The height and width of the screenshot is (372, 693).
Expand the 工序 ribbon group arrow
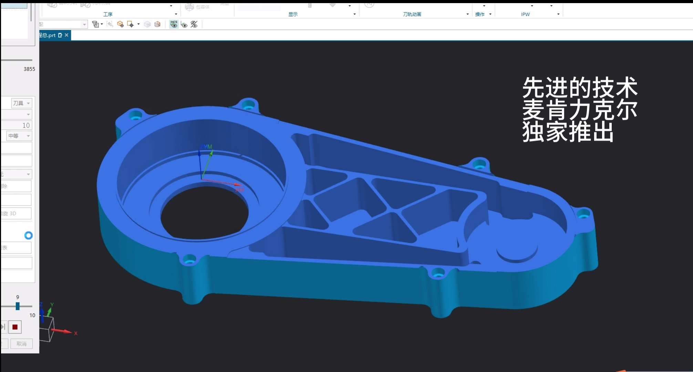pyautogui.click(x=176, y=14)
